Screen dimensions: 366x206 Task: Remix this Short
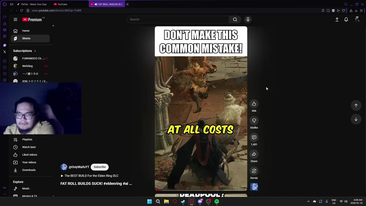coord(254,171)
